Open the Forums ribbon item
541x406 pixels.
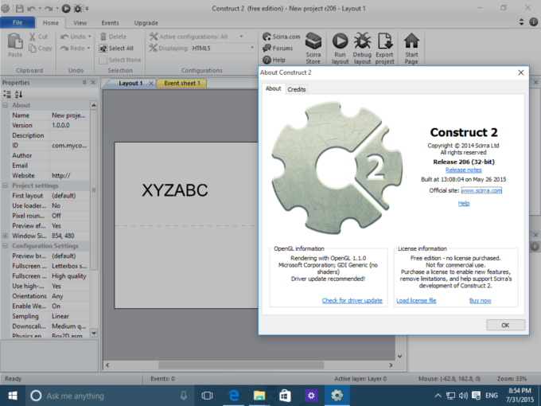(x=278, y=49)
